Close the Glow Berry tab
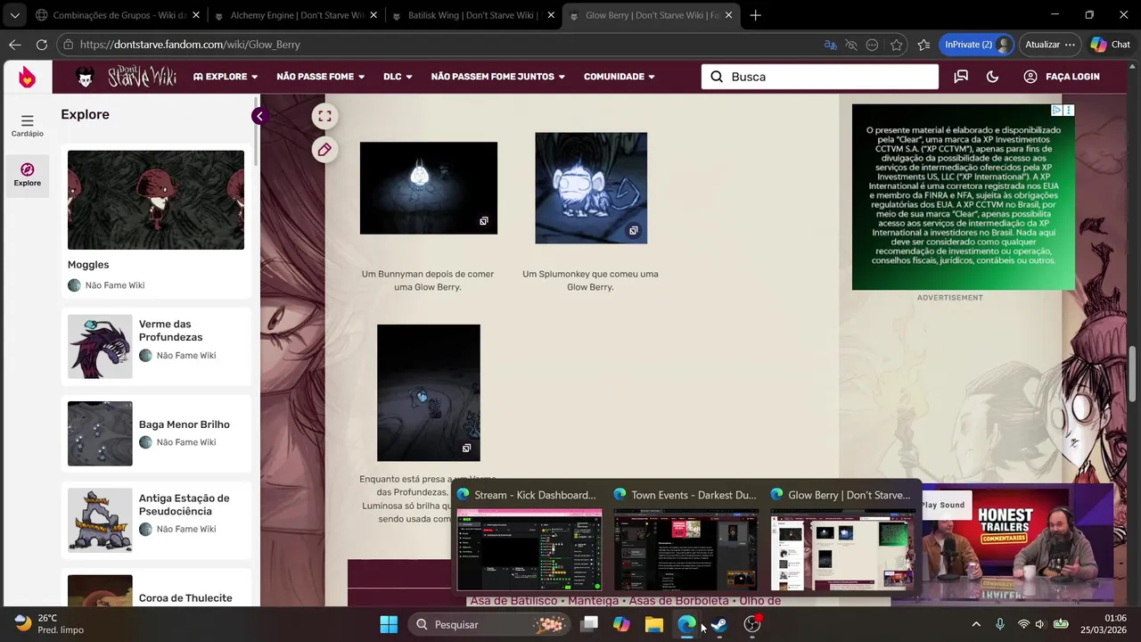Image resolution: width=1141 pixels, height=642 pixels. click(x=729, y=15)
